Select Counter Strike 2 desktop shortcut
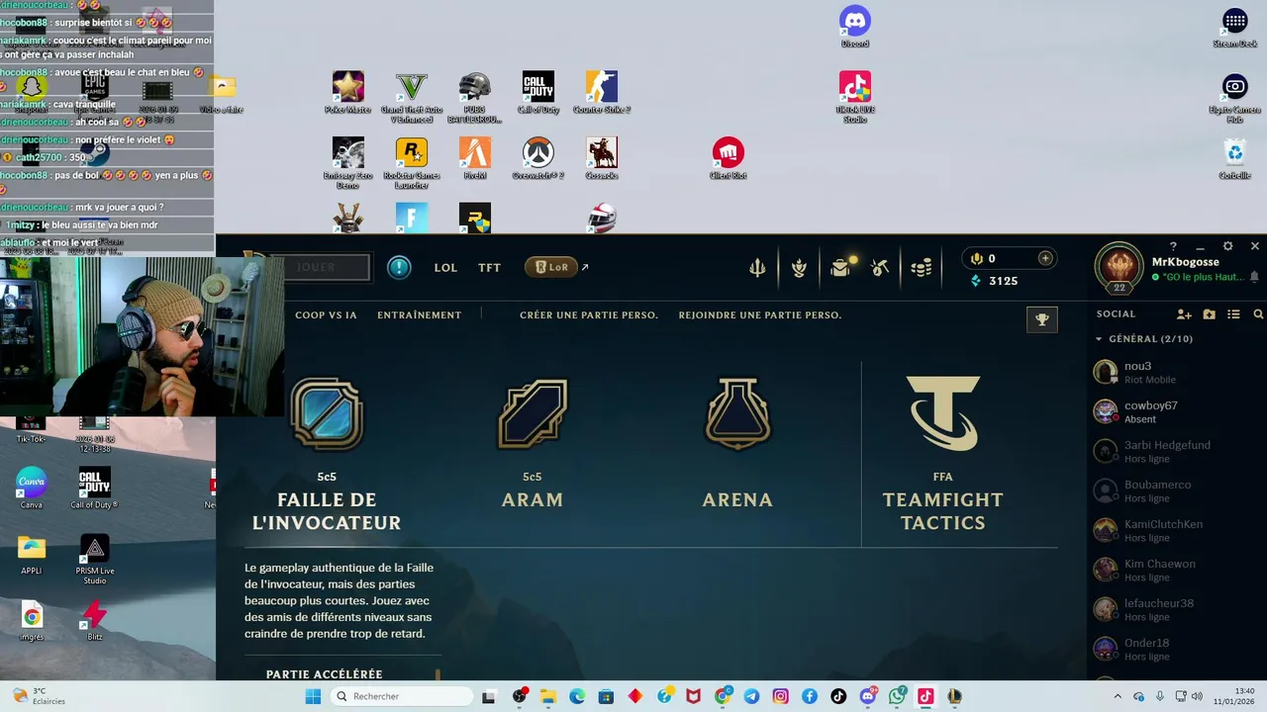 (601, 92)
